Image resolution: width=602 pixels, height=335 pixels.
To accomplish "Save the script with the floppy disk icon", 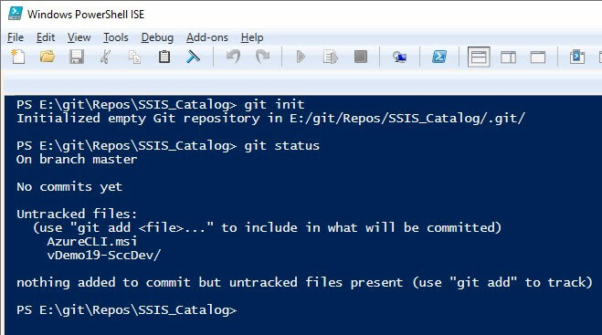I will [x=77, y=57].
